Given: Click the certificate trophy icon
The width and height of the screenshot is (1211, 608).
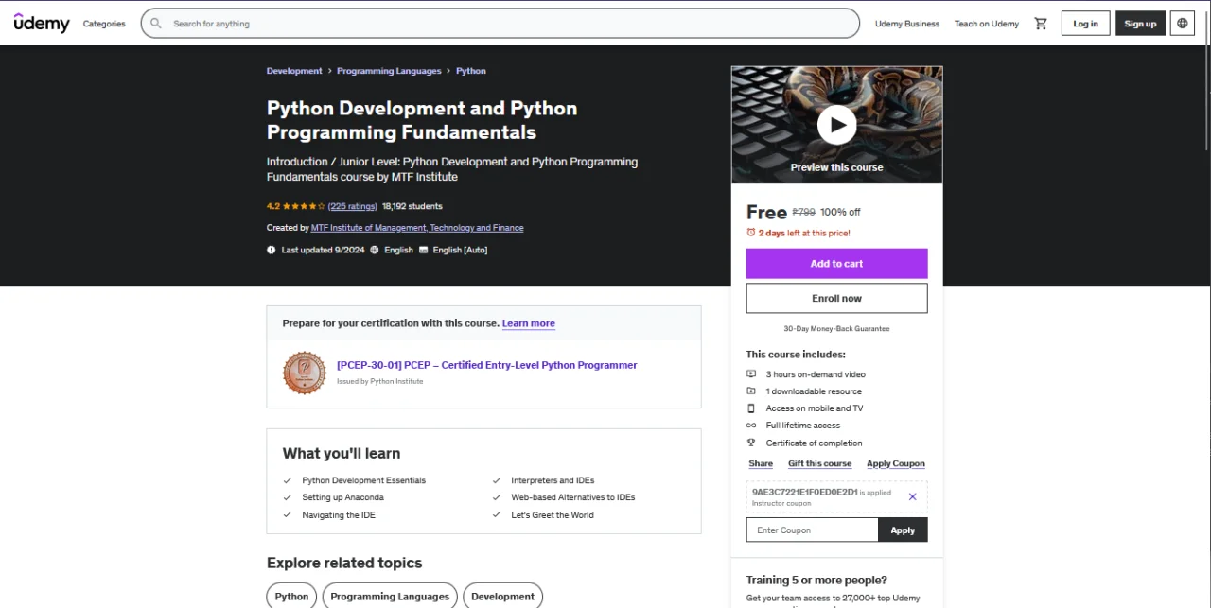Looking at the screenshot, I should coord(751,443).
